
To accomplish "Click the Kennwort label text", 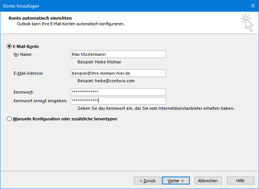I will pyautogui.click(x=24, y=92).
